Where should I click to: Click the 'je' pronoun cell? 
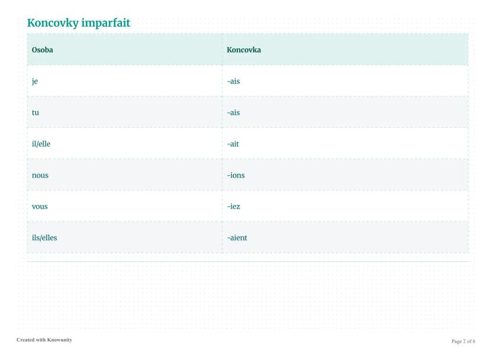tap(35, 81)
